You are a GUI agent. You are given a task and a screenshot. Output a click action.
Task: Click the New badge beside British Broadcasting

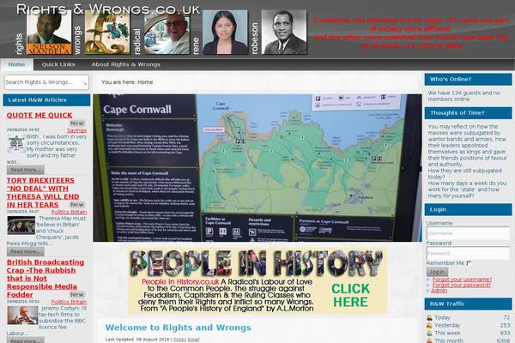(x=77, y=294)
